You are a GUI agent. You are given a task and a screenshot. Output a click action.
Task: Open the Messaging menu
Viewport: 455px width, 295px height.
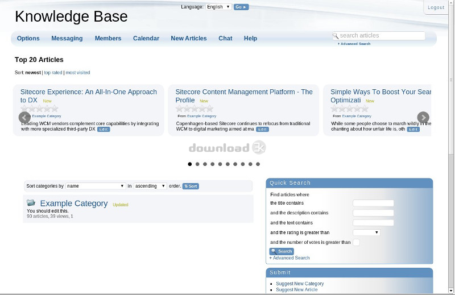click(67, 38)
